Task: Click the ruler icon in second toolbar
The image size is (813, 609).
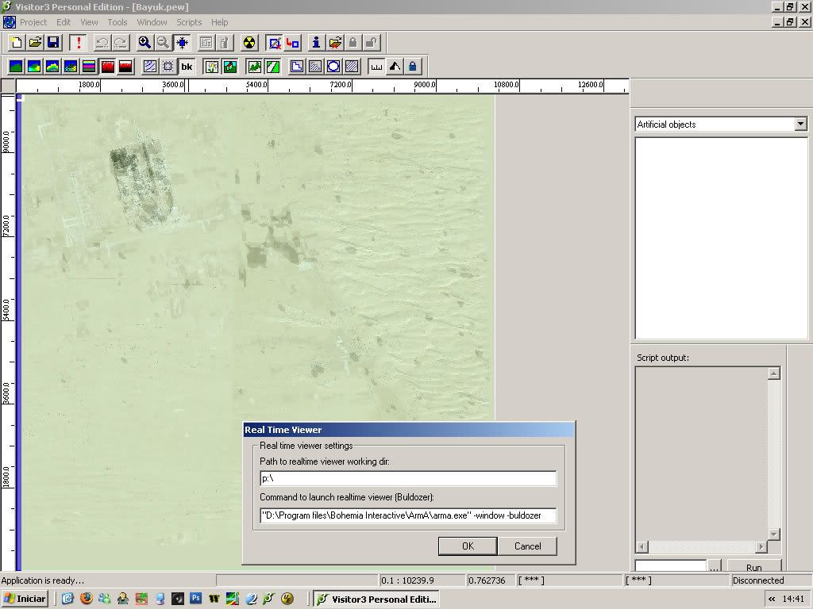Action: point(376,67)
